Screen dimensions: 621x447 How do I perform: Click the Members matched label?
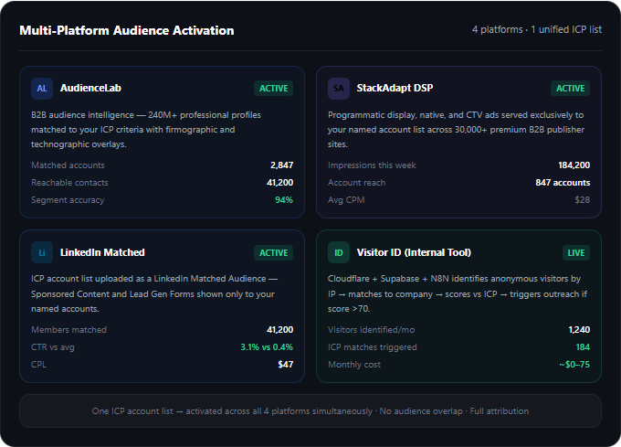68,330
